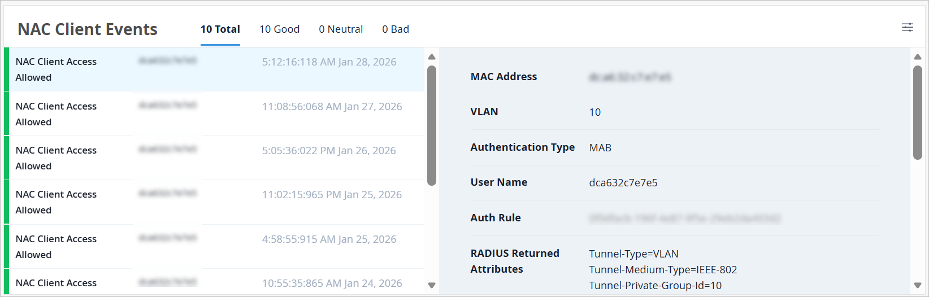The height and width of the screenshot is (297, 929).
Task: Click the details panel scrollbar thumb
Action: pyautogui.click(x=918, y=113)
